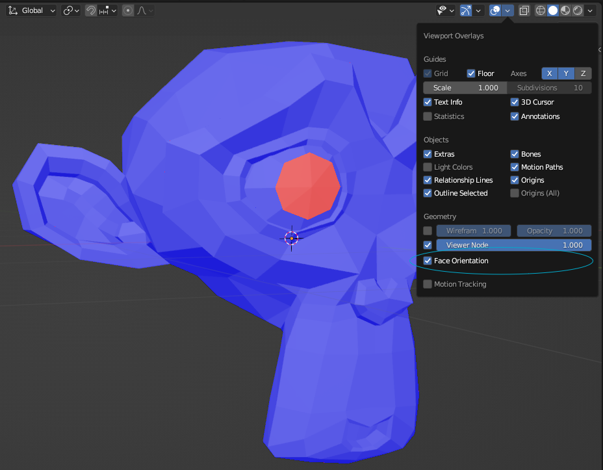Disable the Face Orientation overlay
The width and height of the screenshot is (603, 470).
[x=428, y=261]
